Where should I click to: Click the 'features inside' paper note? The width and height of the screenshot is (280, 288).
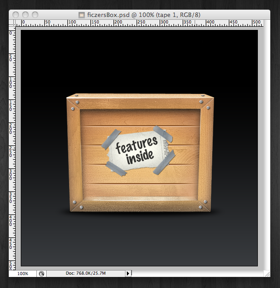138,152
